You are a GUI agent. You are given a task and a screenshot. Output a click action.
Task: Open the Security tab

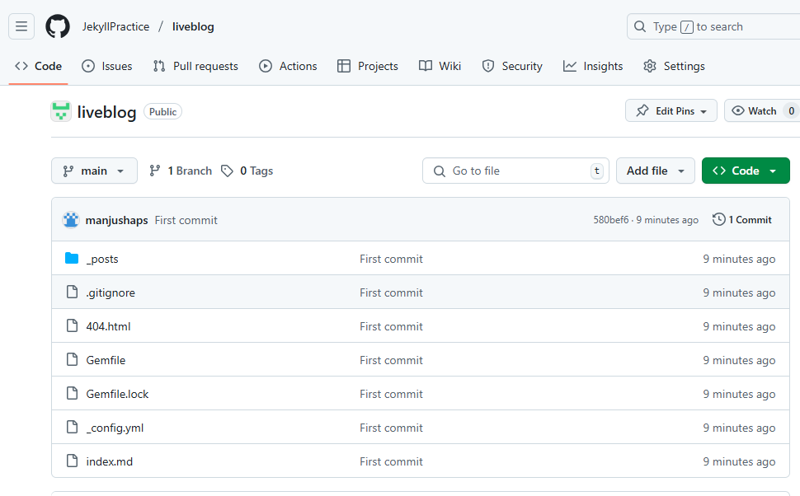point(511,66)
